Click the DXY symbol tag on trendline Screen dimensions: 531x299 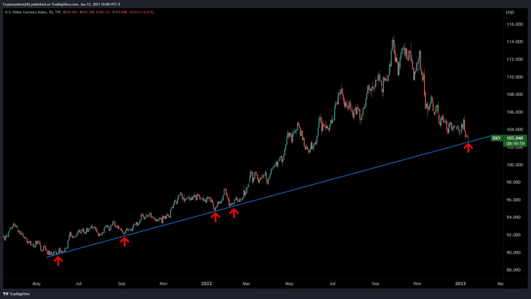[497, 138]
